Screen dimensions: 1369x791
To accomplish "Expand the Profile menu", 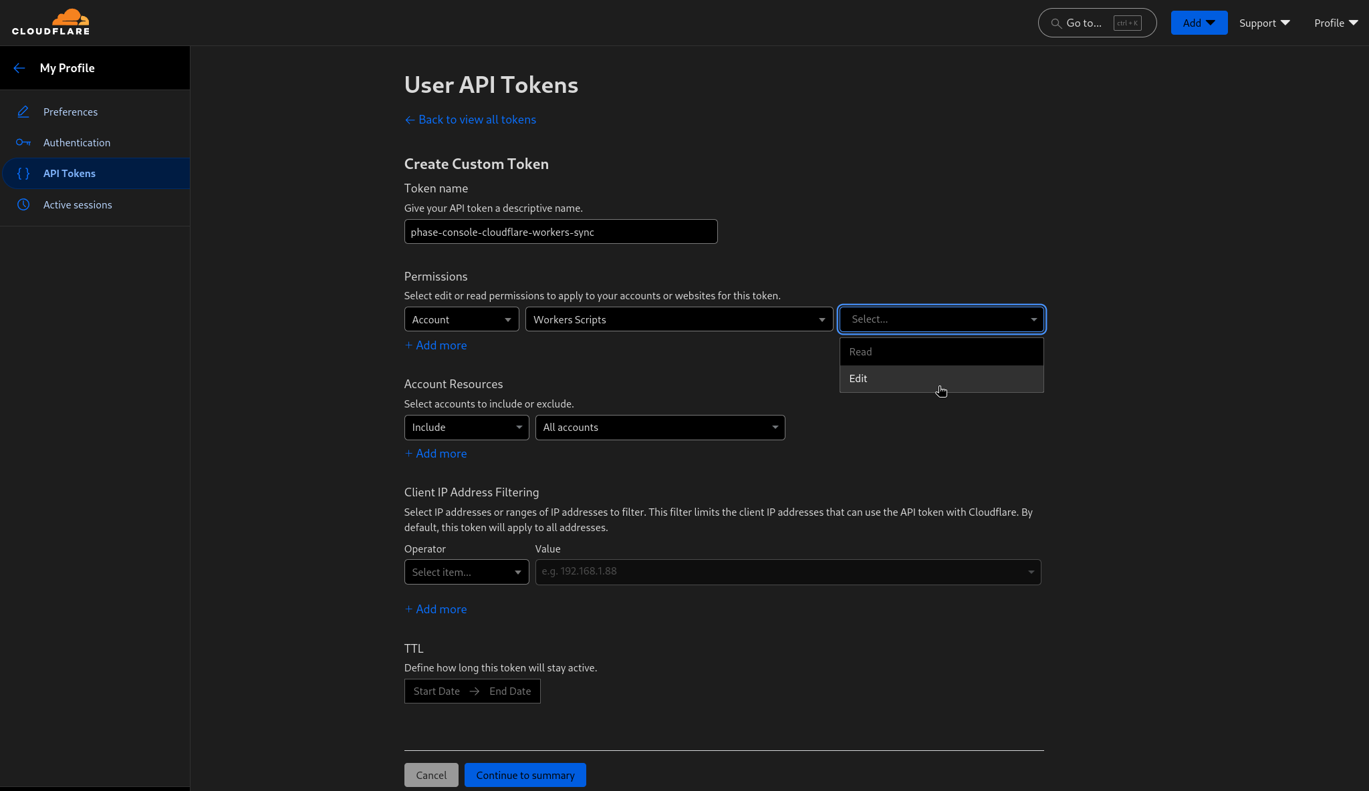I will [x=1336, y=23].
